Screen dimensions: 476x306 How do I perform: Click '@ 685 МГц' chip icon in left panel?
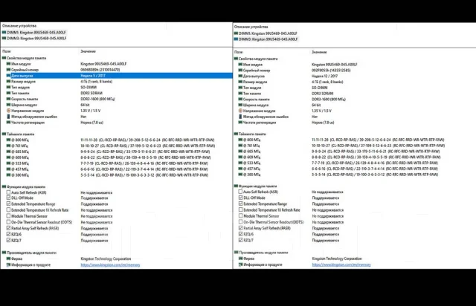(x=8, y=152)
